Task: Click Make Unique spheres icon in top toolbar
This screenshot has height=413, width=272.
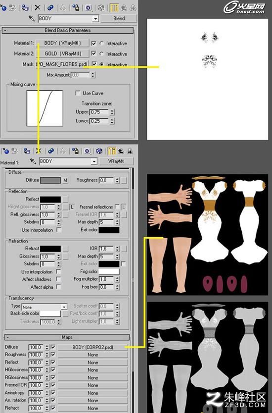Action: point(50,8)
